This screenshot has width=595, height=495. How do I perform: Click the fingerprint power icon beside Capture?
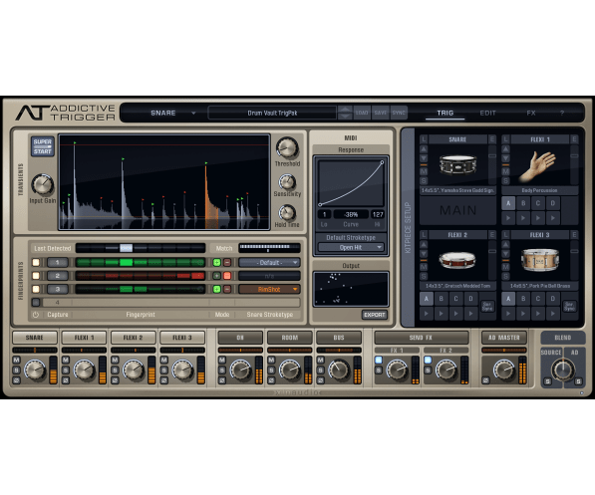(36, 315)
